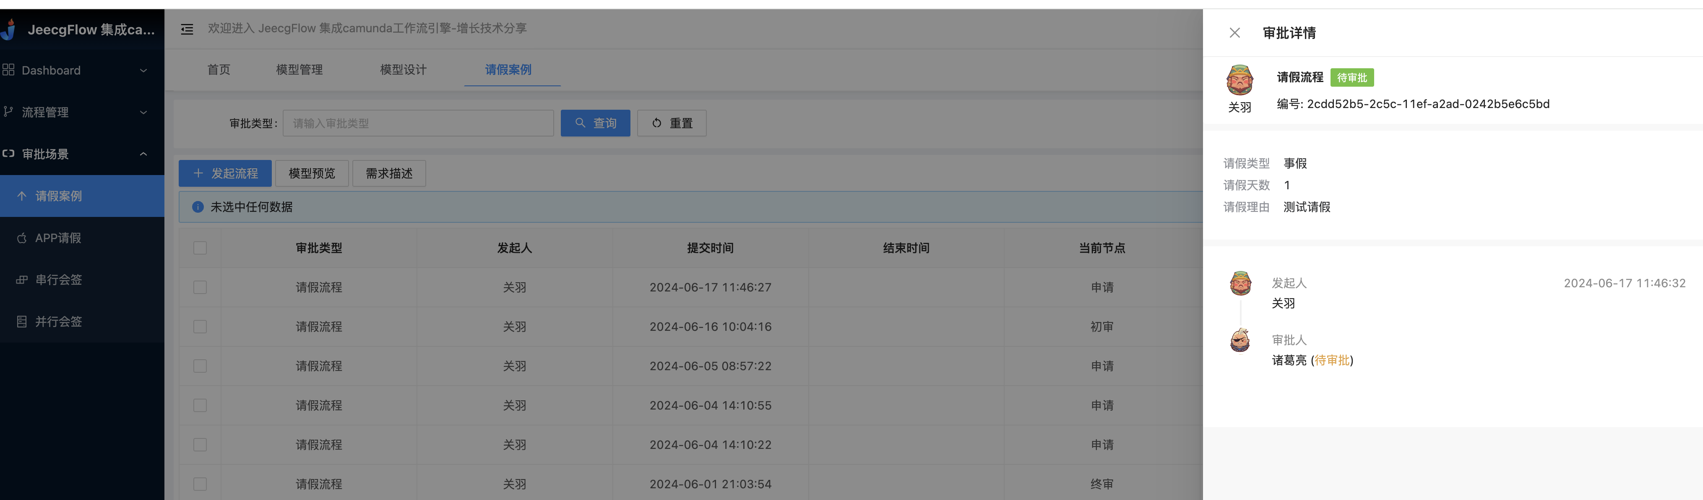Click the sidebar collapse menu icon

tap(187, 29)
